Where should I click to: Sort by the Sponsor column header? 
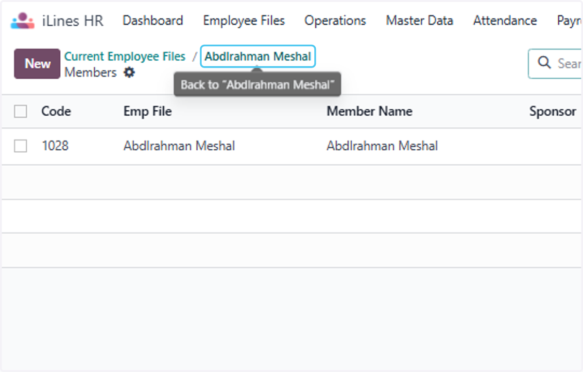tap(553, 111)
